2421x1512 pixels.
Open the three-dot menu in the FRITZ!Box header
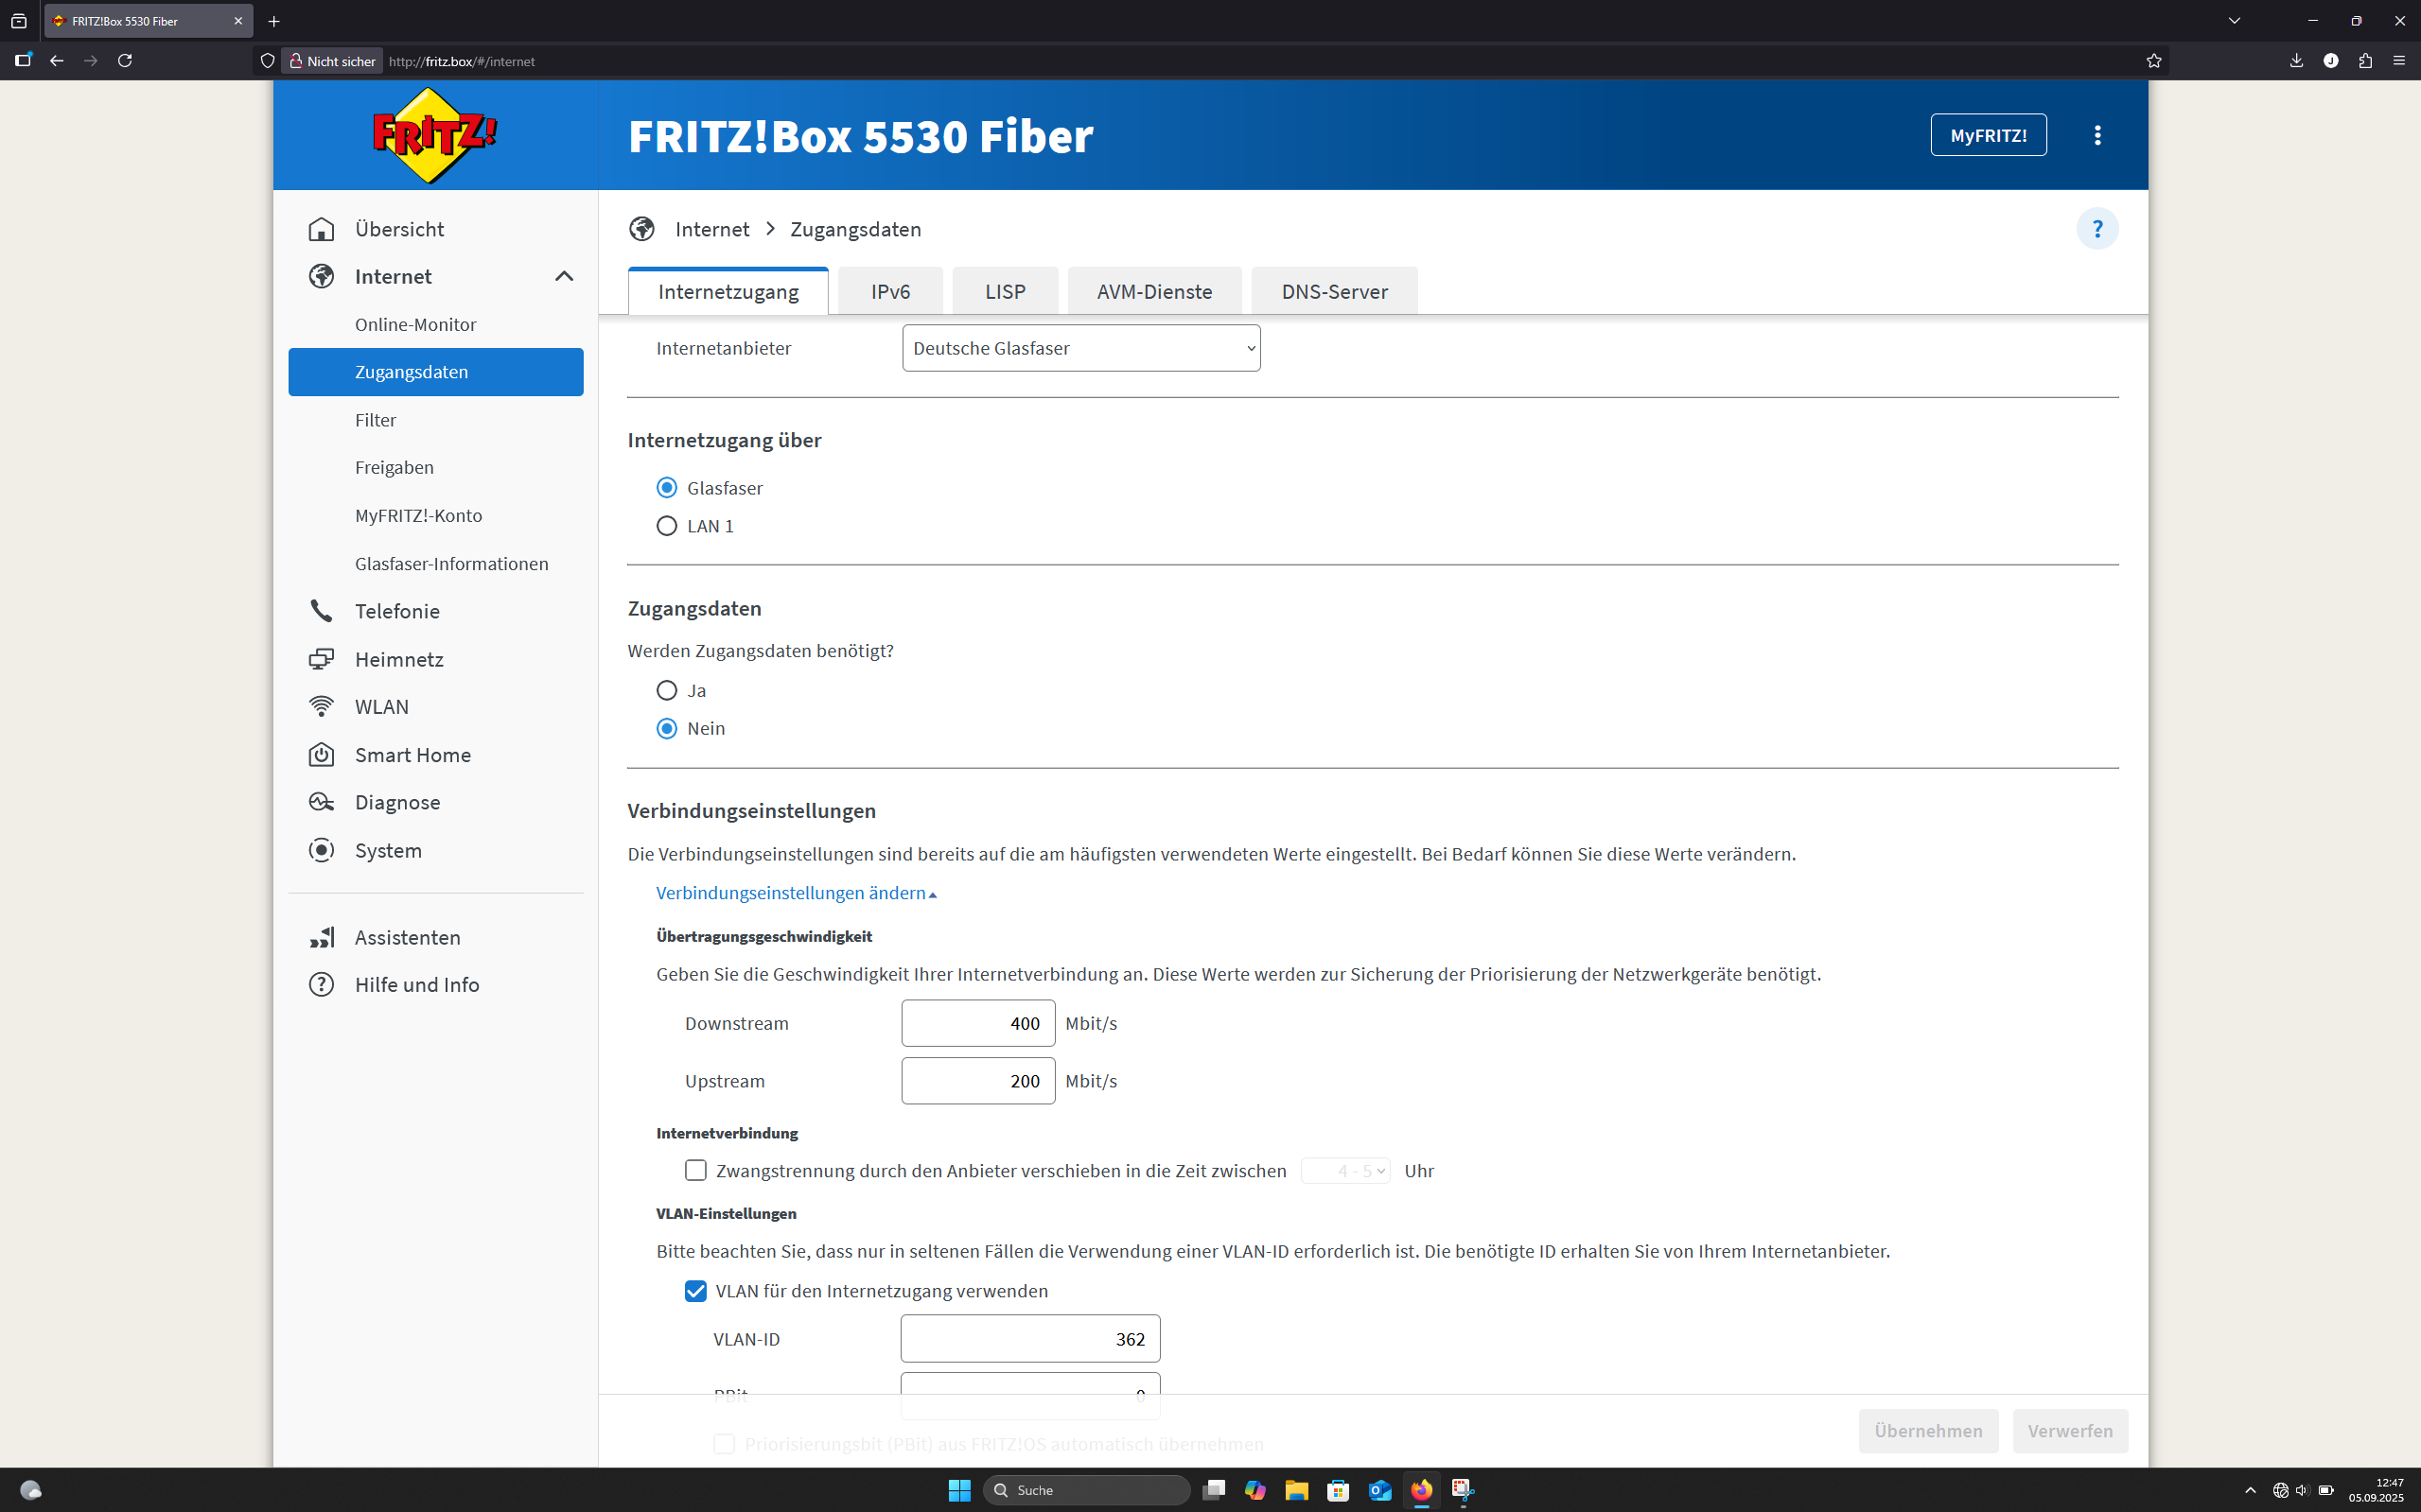(x=2096, y=135)
